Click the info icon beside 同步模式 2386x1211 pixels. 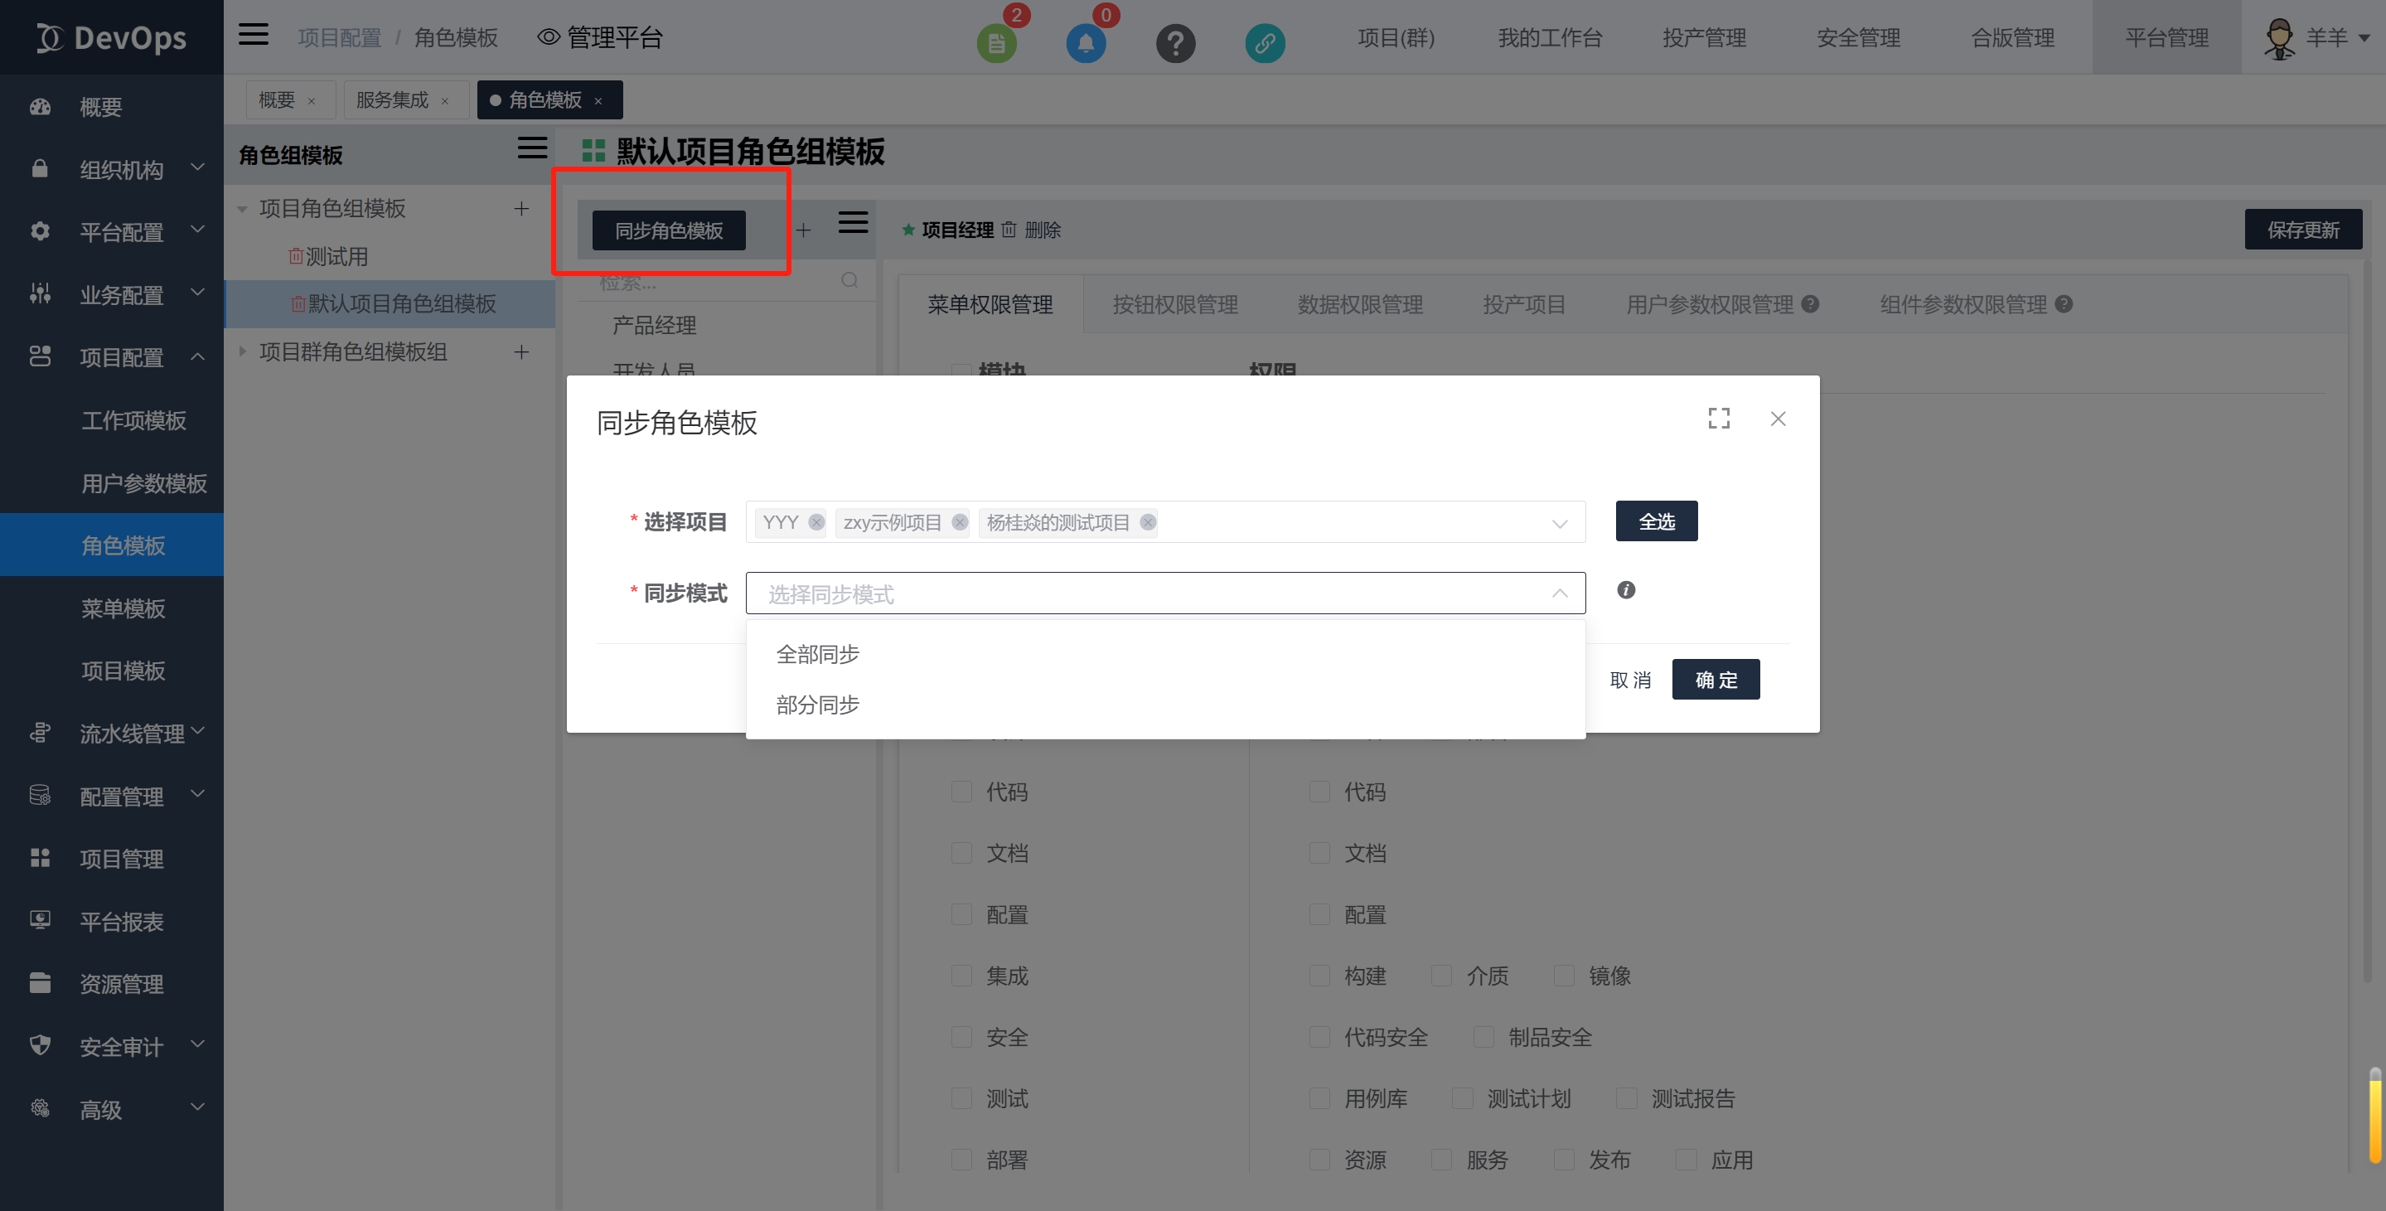tap(1625, 590)
